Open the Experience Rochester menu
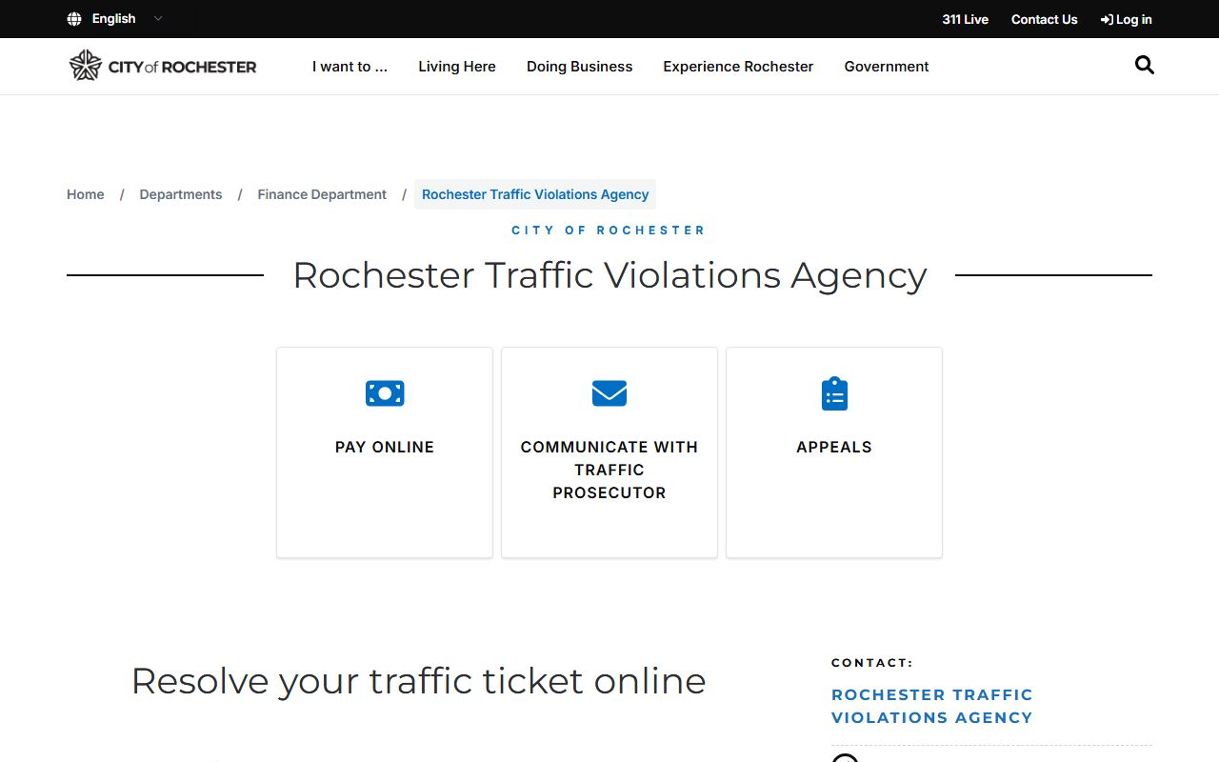The image size is (1219, 762). click(738, 67)
